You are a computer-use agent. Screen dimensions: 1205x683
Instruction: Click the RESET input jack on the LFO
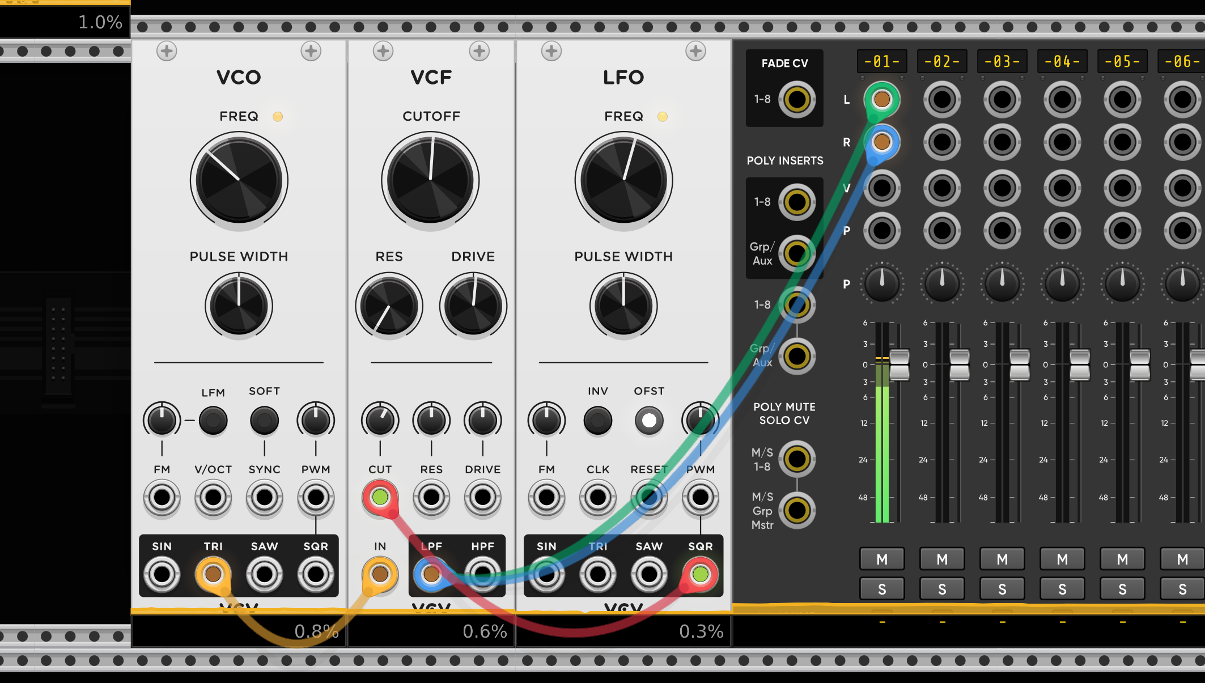(x=649, y=498)
